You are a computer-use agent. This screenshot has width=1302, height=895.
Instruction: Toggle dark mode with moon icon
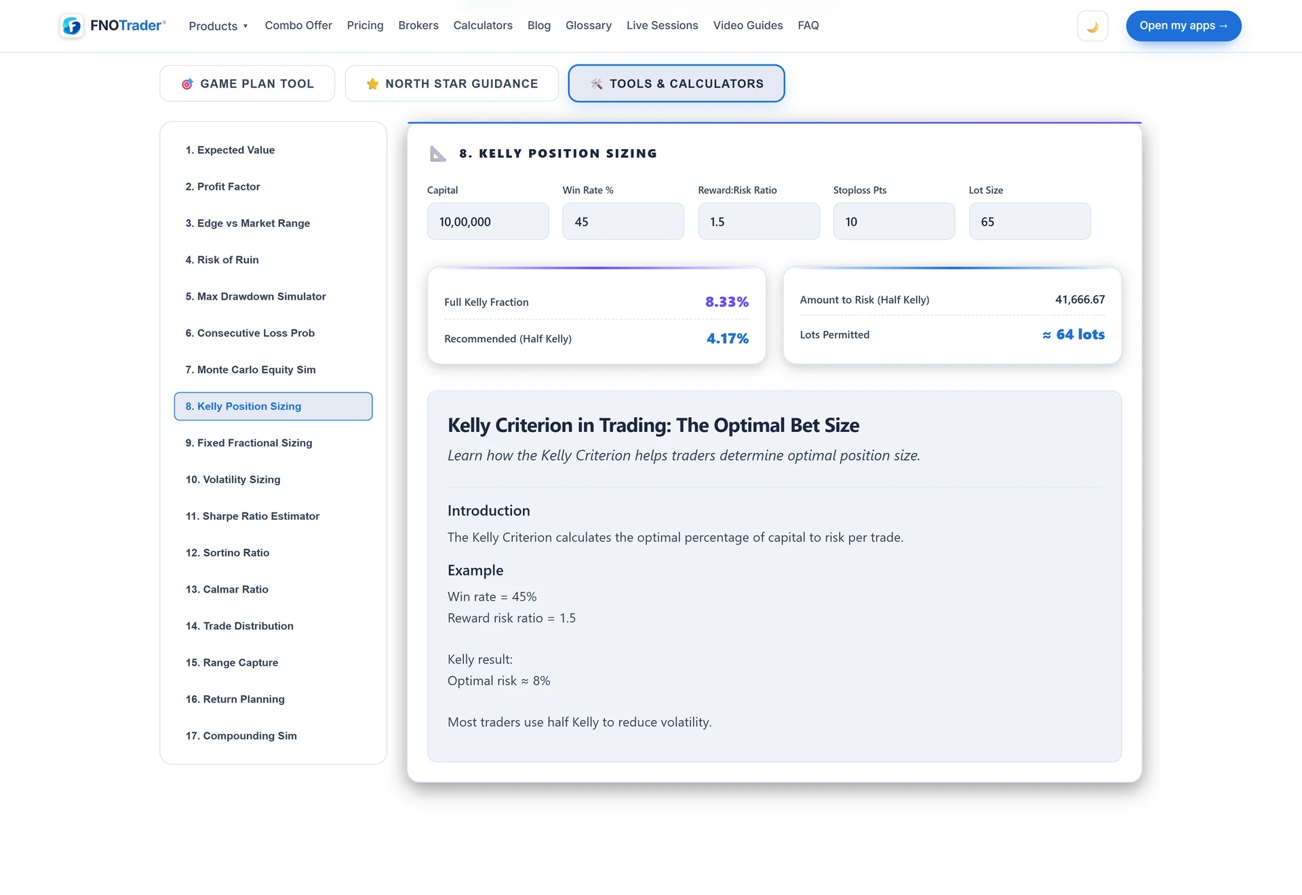pyautogui.click(x=1092, y=26)
